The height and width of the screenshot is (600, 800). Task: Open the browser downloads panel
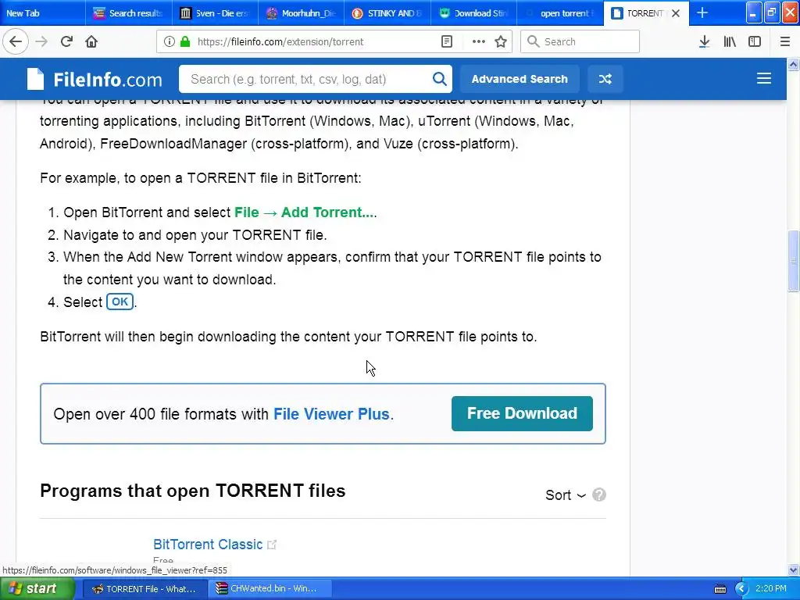coord(704,42)
